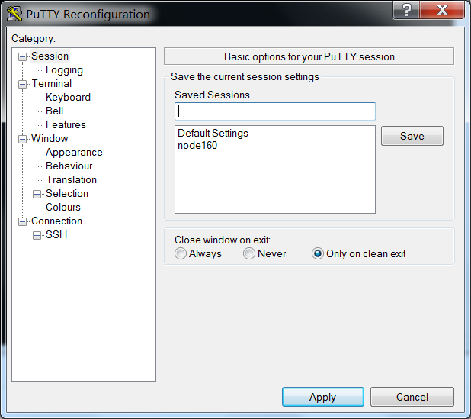The image size is (471, 419).
Task: Open the Session category
Action: click(x=50, y=56)
